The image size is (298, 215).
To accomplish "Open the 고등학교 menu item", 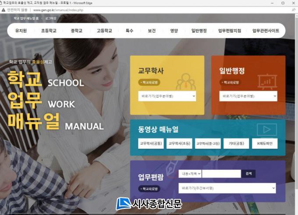I will coord(104,31).
